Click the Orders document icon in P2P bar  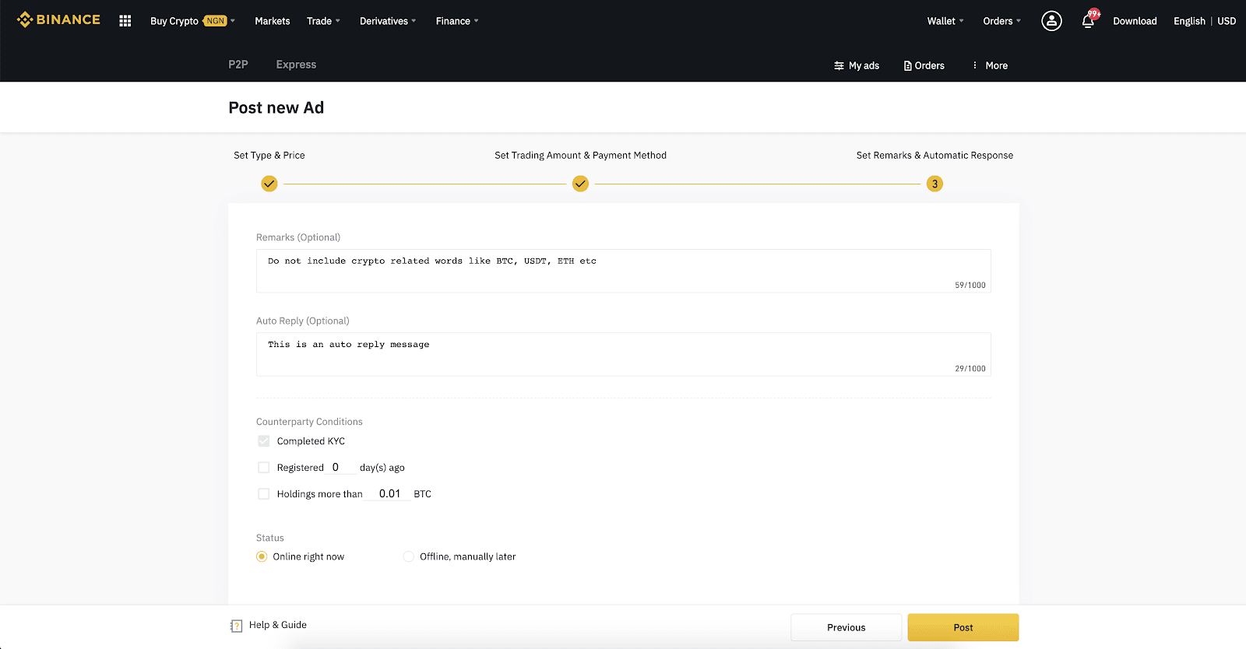(x=907, y=65)
